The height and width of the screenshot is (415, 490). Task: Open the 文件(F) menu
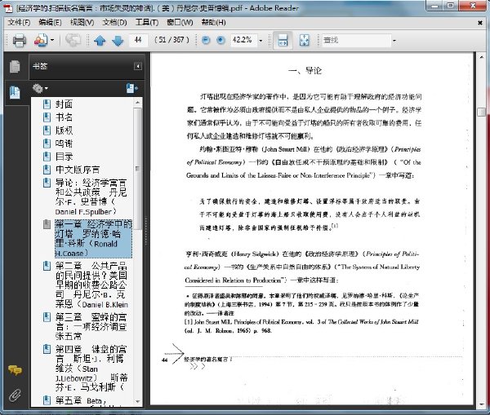pyautogui.click(x=19, y=23)
